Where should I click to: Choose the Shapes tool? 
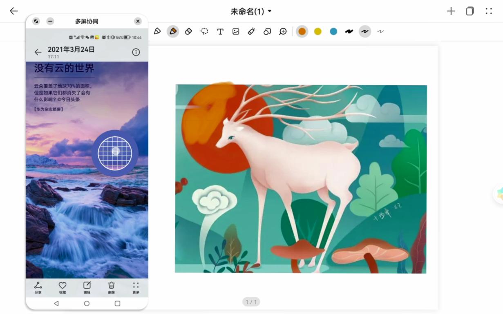point(267,31)
